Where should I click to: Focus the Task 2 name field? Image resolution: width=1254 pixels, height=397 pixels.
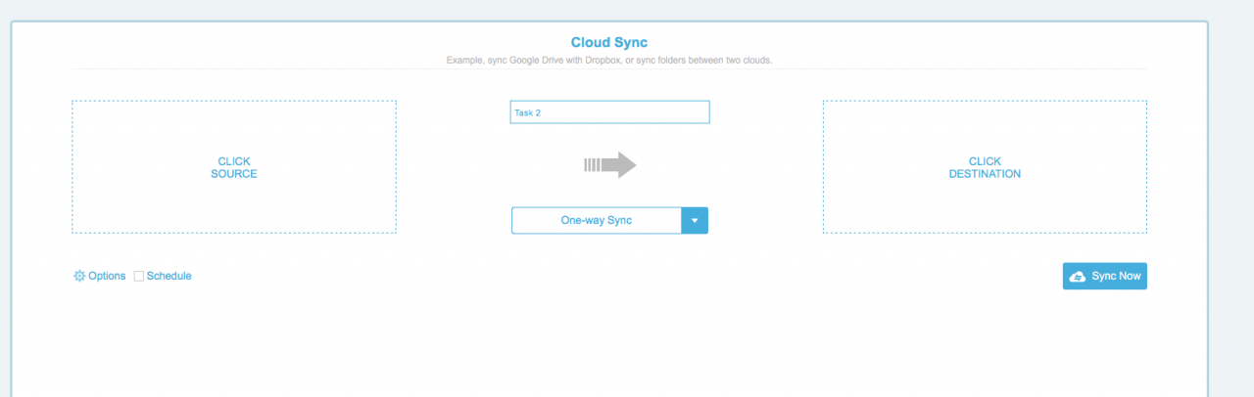609,112
